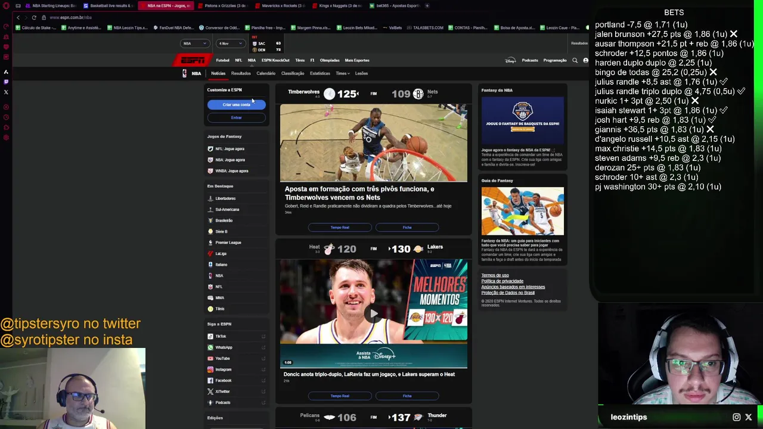Click the Lakers team logo in scoreboard
This screenshot has width=763, height=429.
(x=418, y=249)
